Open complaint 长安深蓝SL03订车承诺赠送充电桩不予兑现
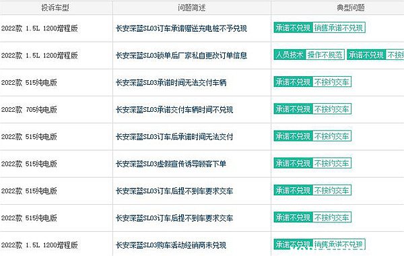Image resolution: width=404 pixels, height=256 pixels. pos(181,28)
